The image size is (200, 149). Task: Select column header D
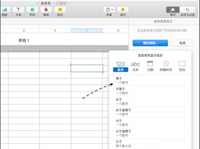24,31
